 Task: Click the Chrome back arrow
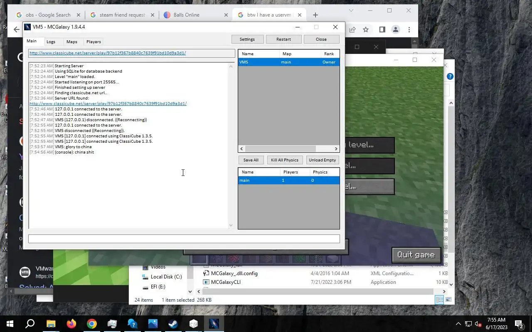(x=16, y=29)
